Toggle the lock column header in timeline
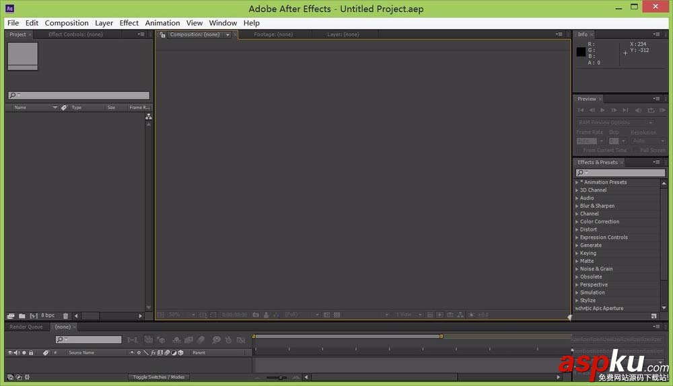673x386 pixels. [x=31, y=352]
